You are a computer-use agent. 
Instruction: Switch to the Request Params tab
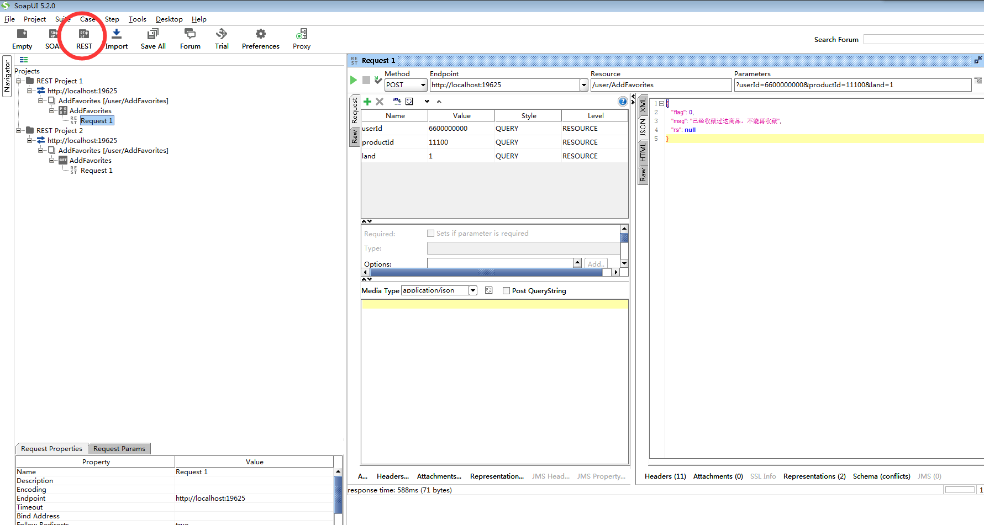tap(119, 449)
